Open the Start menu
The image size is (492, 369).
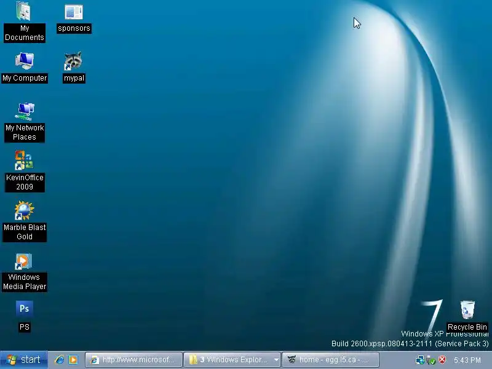tap(24, 360)
